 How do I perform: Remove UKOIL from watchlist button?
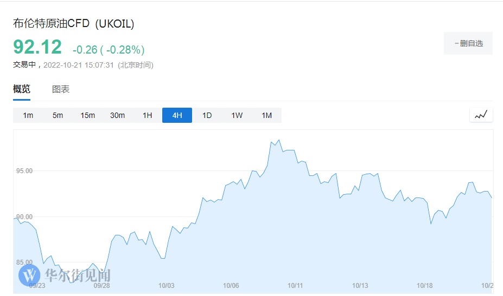(468, 43)
